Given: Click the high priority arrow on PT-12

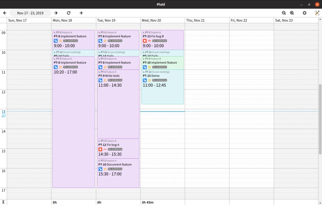Looking at the screenshot, I should pyautogui.click(x=105, y=149).
